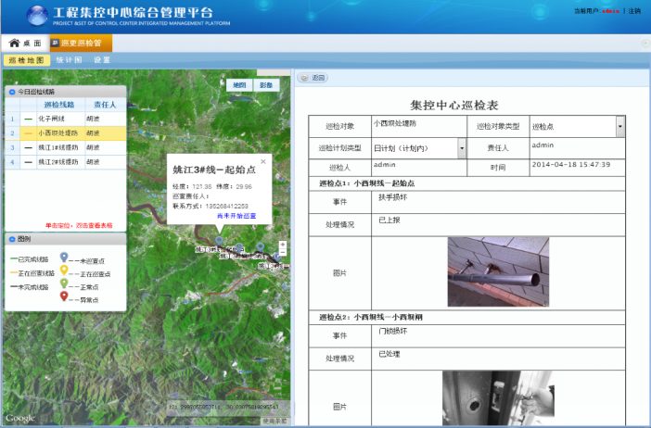Close the 姚江3#线 info popup

click(x=262, y=161)
